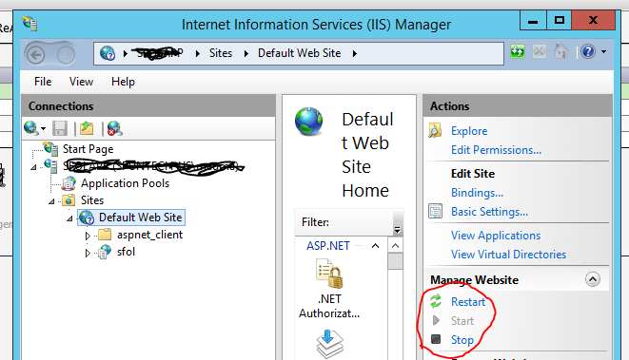Click View Applications link

496,236
